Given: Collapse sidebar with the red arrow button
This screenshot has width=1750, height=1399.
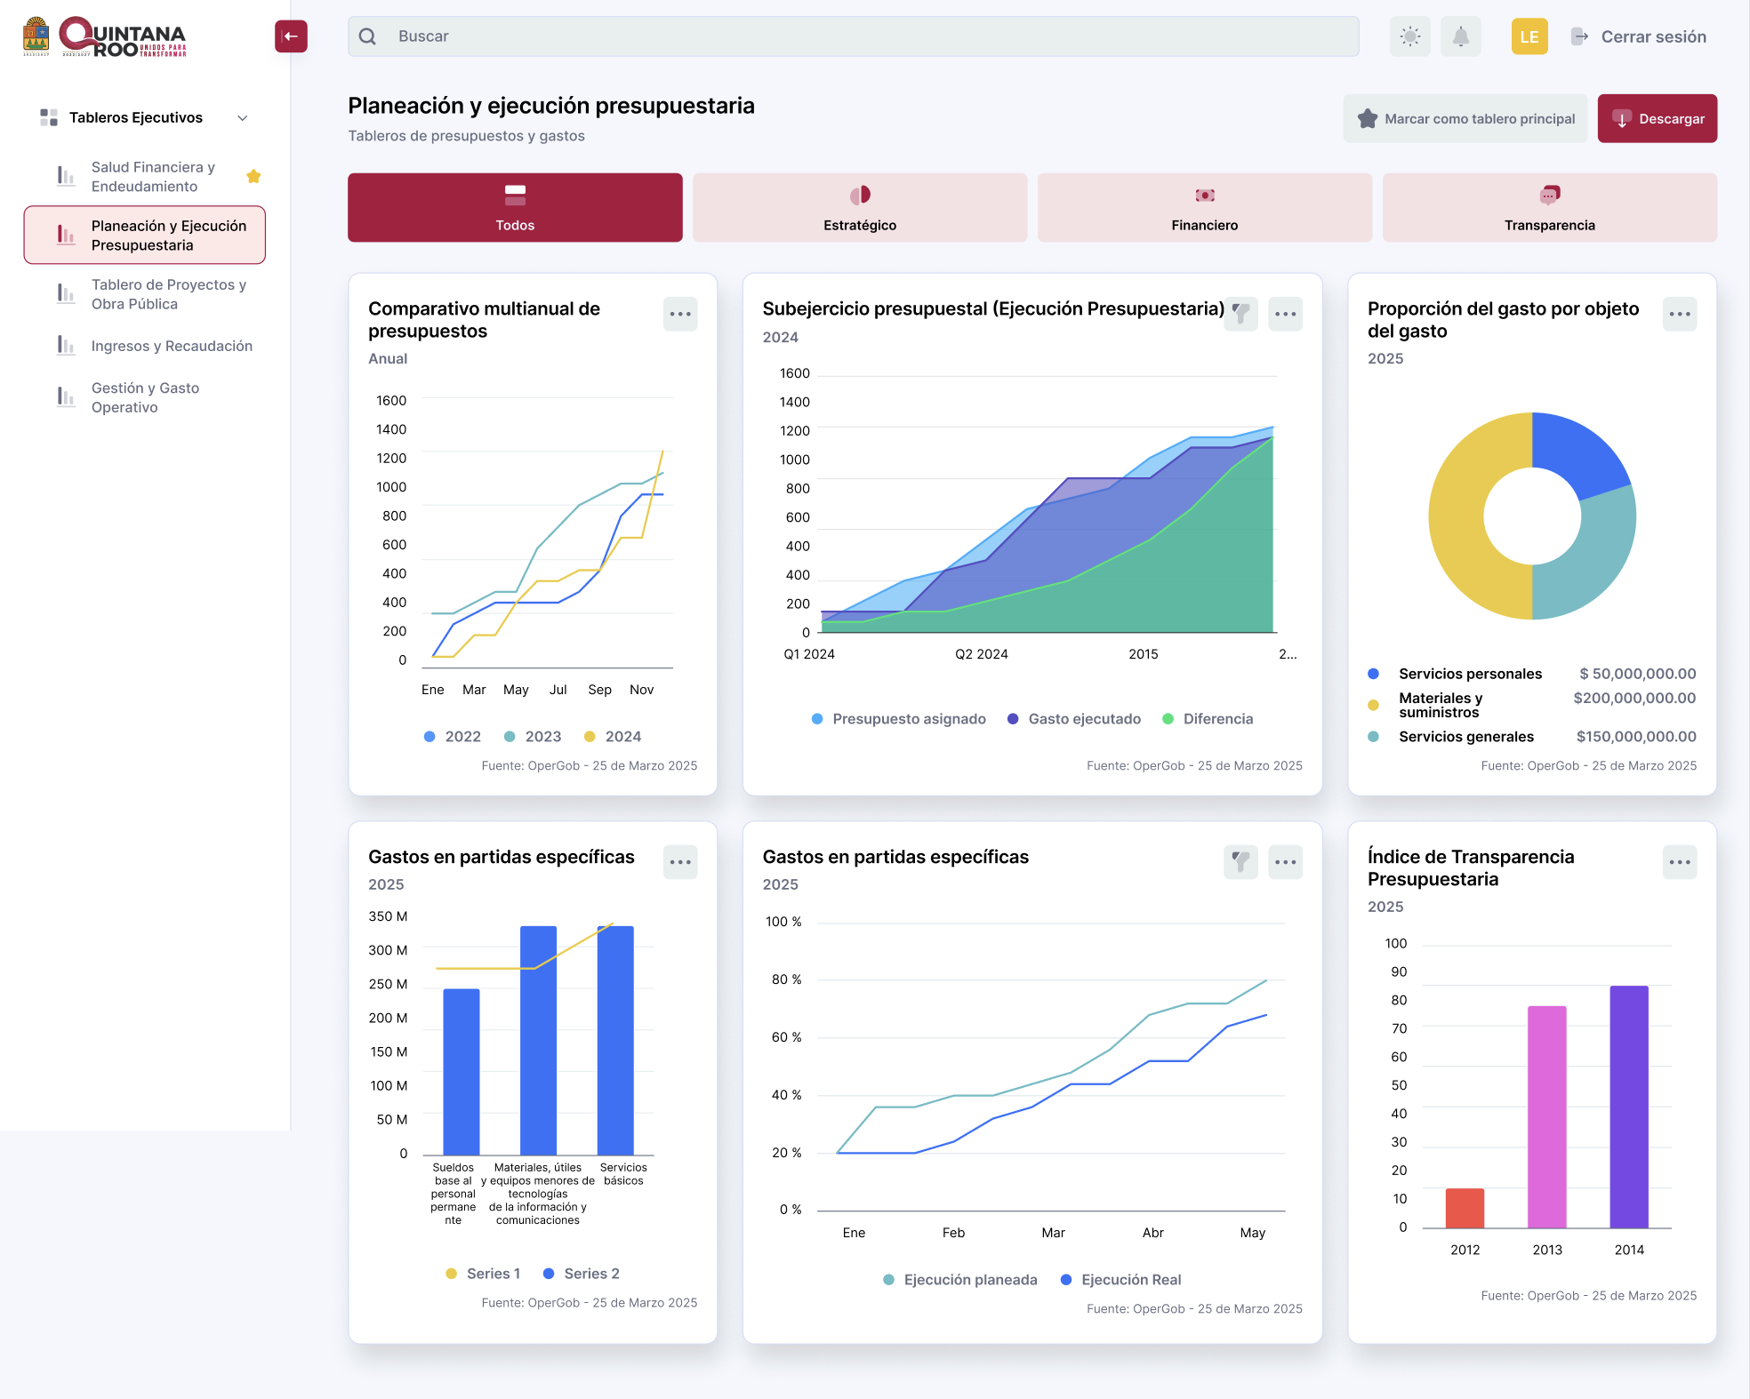Looking at the screenshot, I should point(291,36).
